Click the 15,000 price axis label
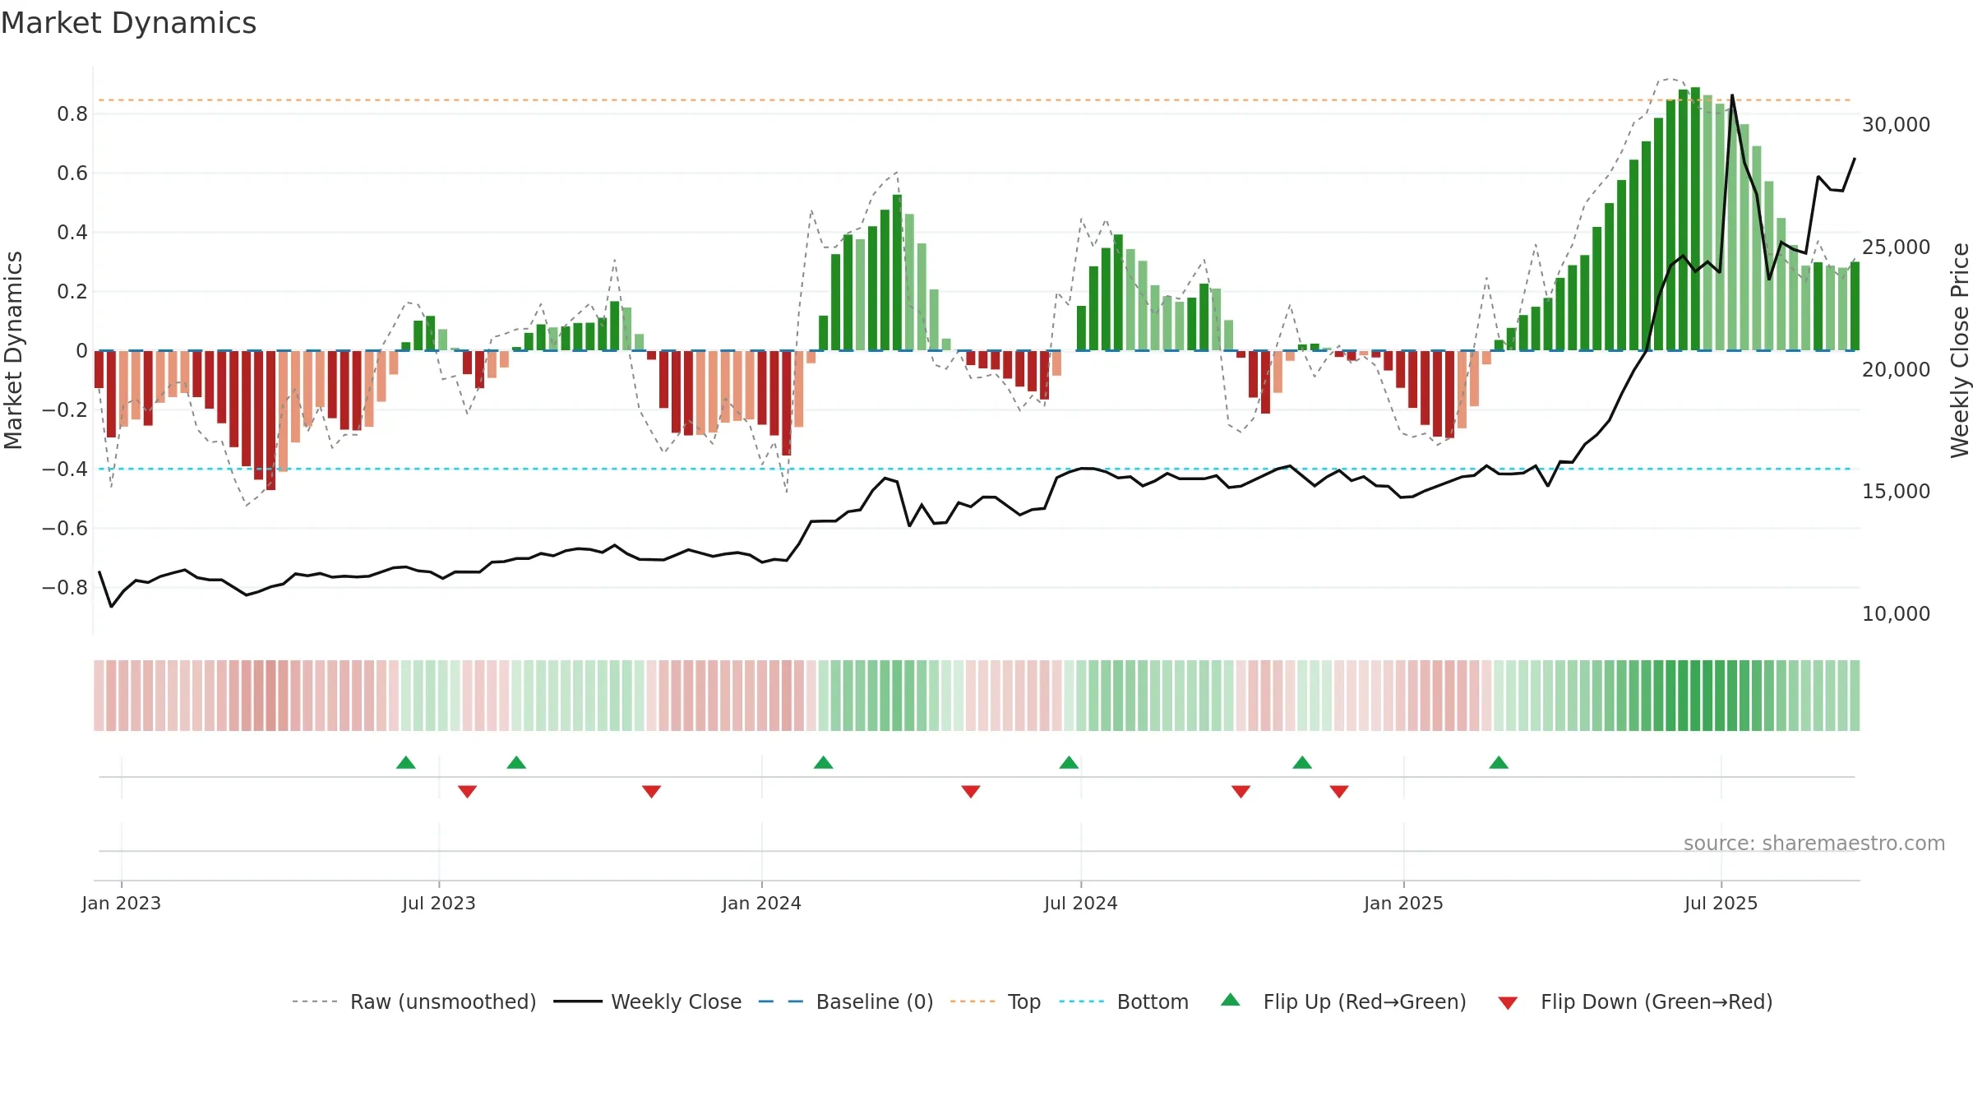Screen dimensions: 1973x1110 (x=1897, y=492)
